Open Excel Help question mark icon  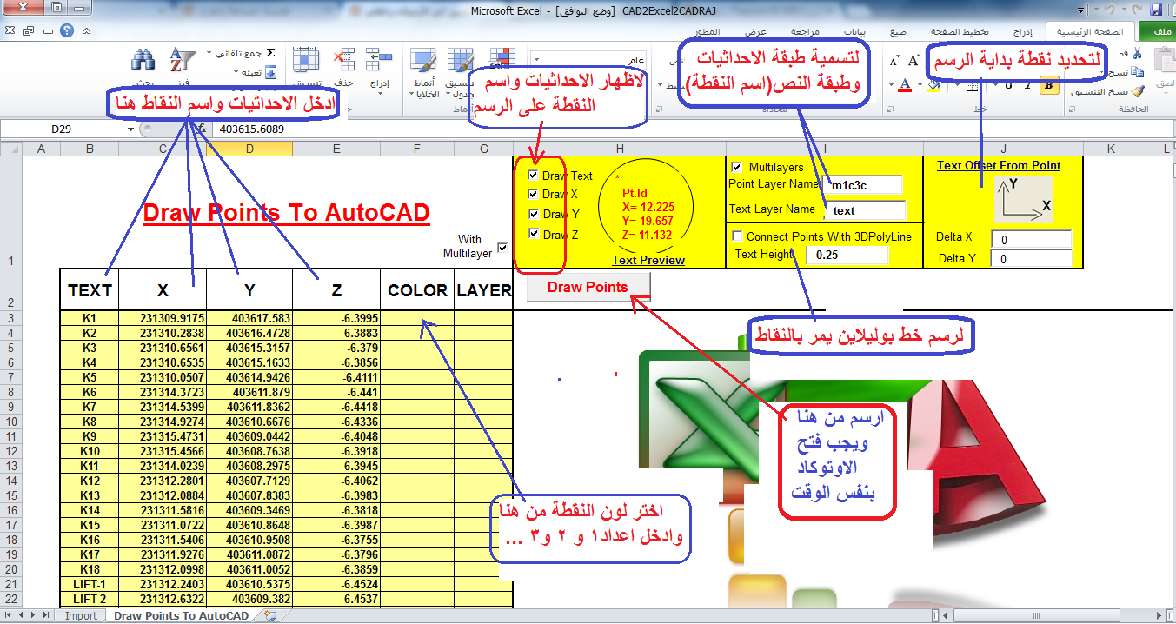coord(66,30)
